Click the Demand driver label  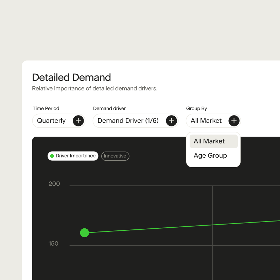click(109, 108)
